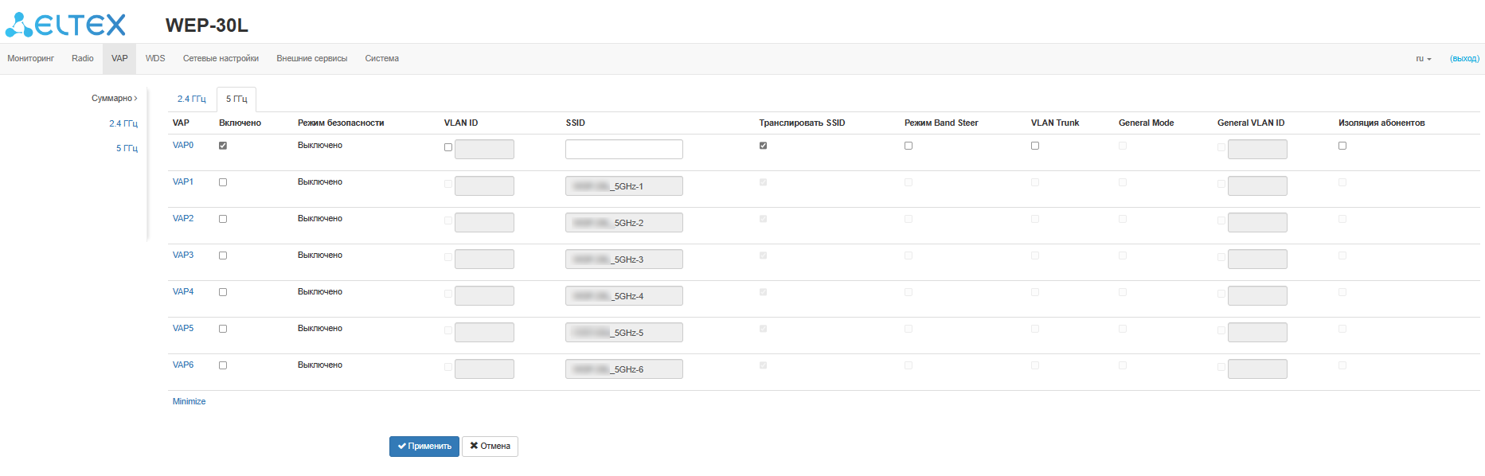The image size is (1485, 476).
Task: Open the ru language dropdown
Action: pyautogui.click(x=1423, y=59)
